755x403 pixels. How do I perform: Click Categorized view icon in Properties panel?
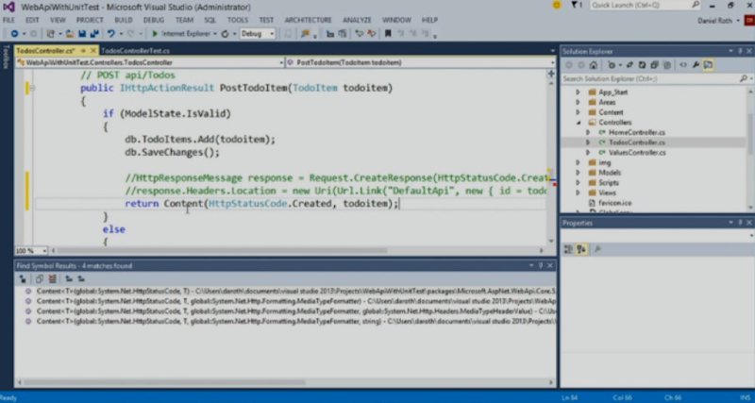pyautogui.click(x=569, y=249)
